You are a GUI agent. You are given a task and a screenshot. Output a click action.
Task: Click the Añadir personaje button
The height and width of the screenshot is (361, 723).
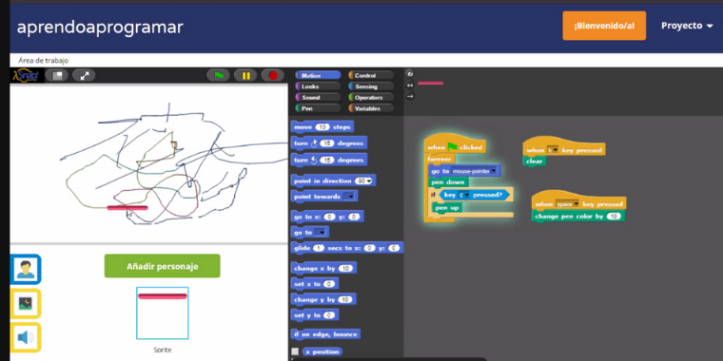tap(163, 266)
